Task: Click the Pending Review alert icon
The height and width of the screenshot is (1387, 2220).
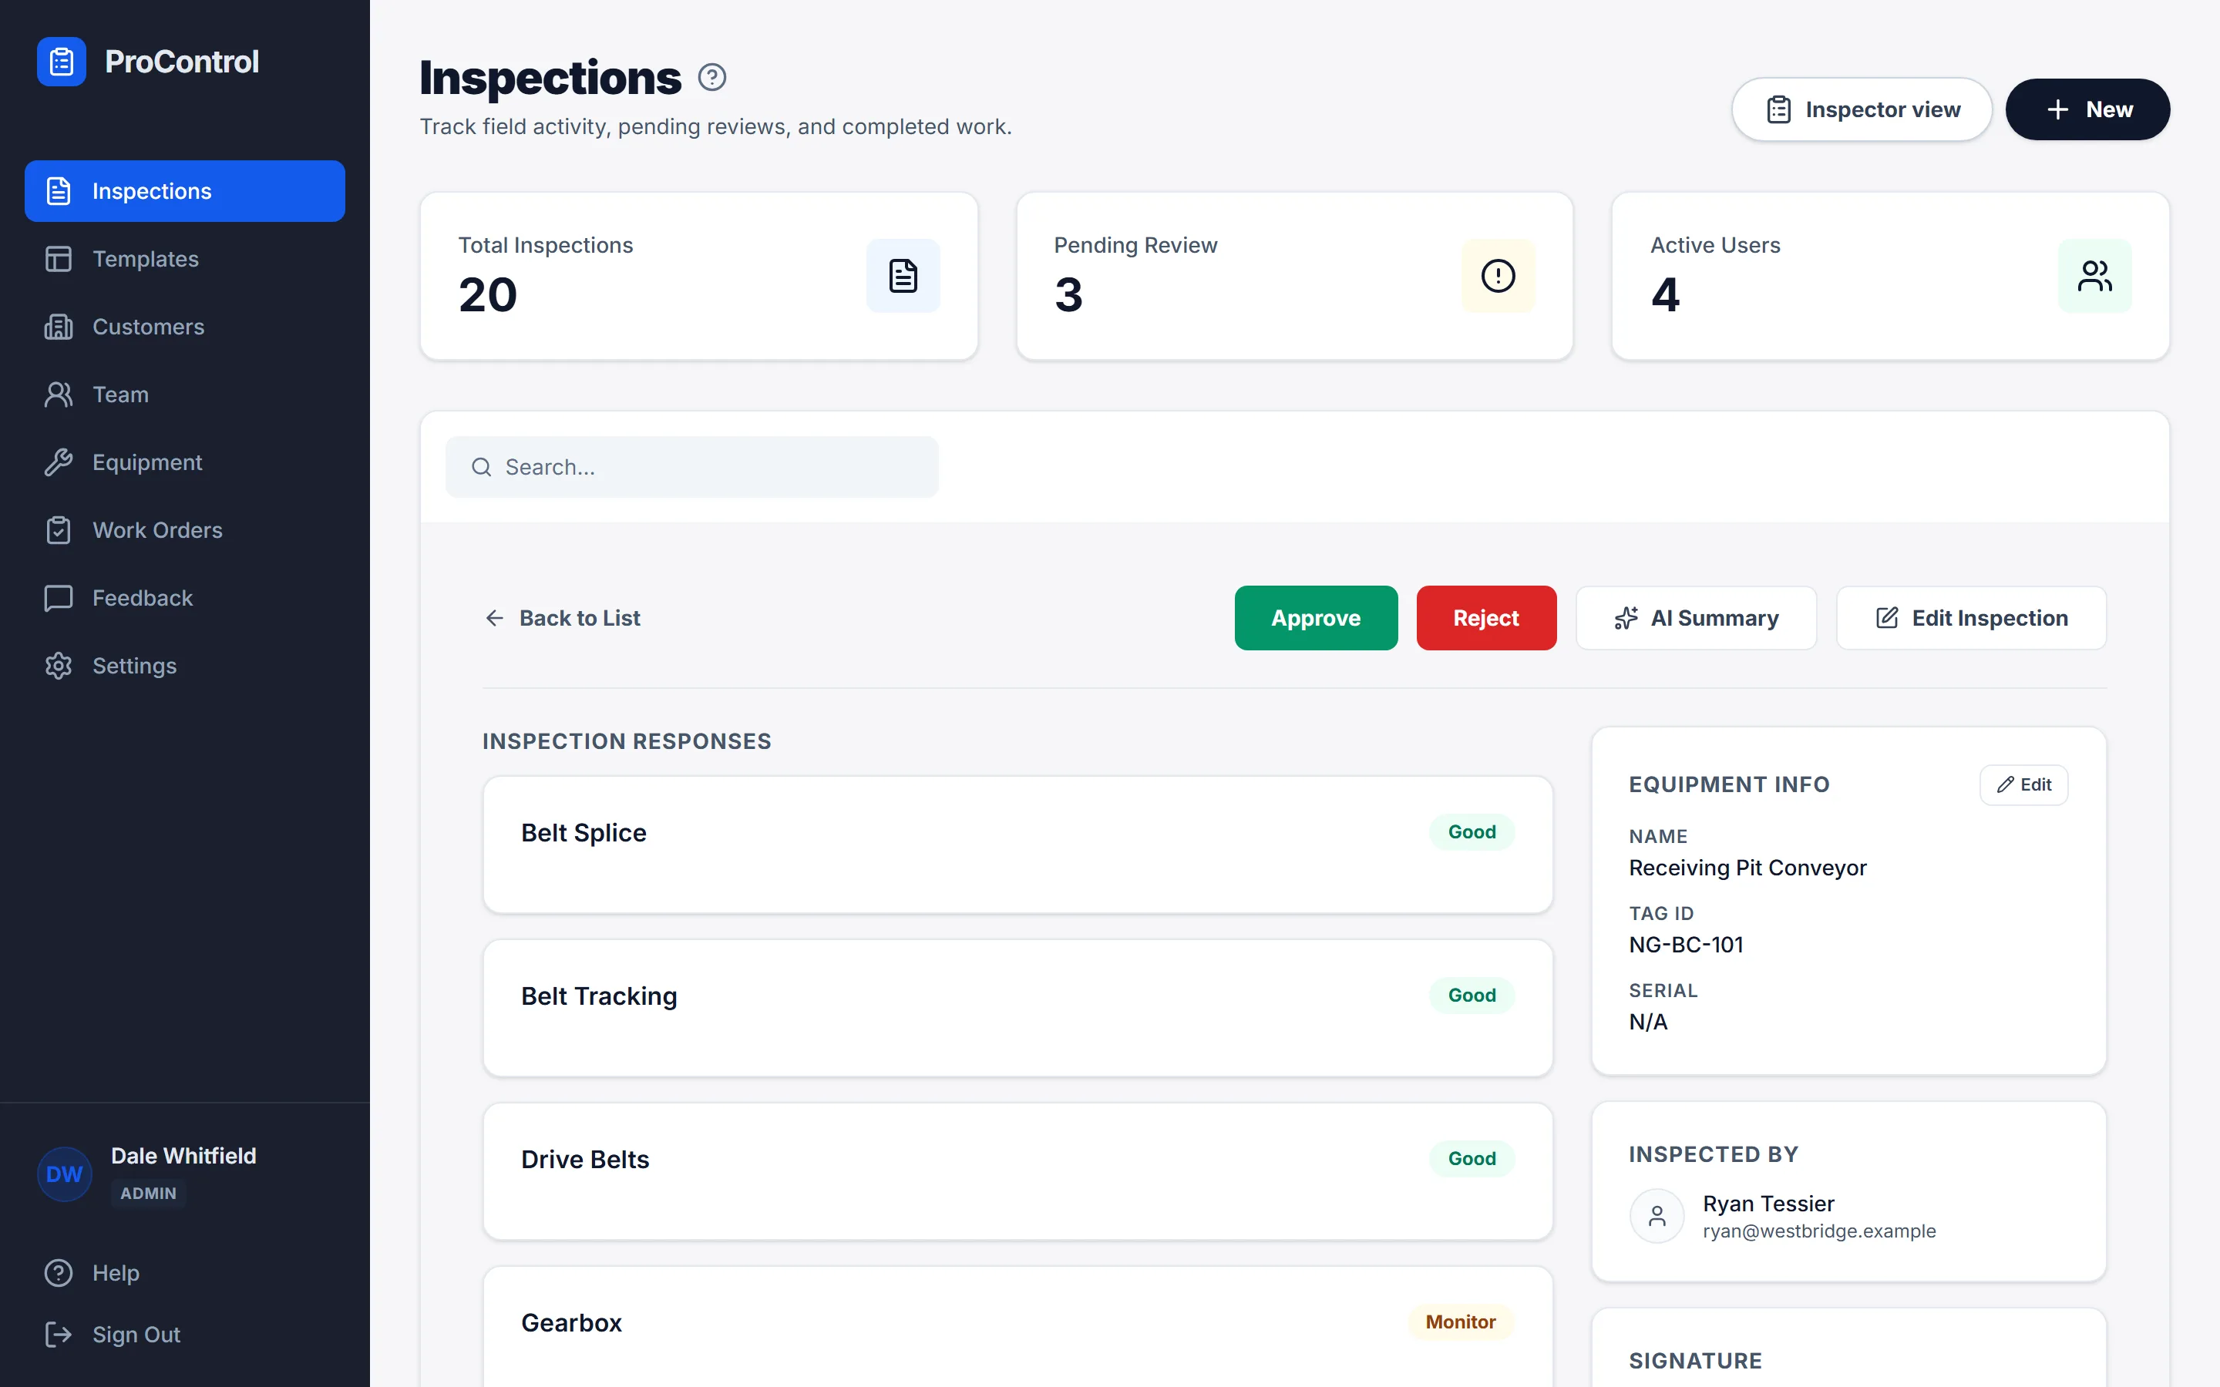Action: pos(1498,276)
